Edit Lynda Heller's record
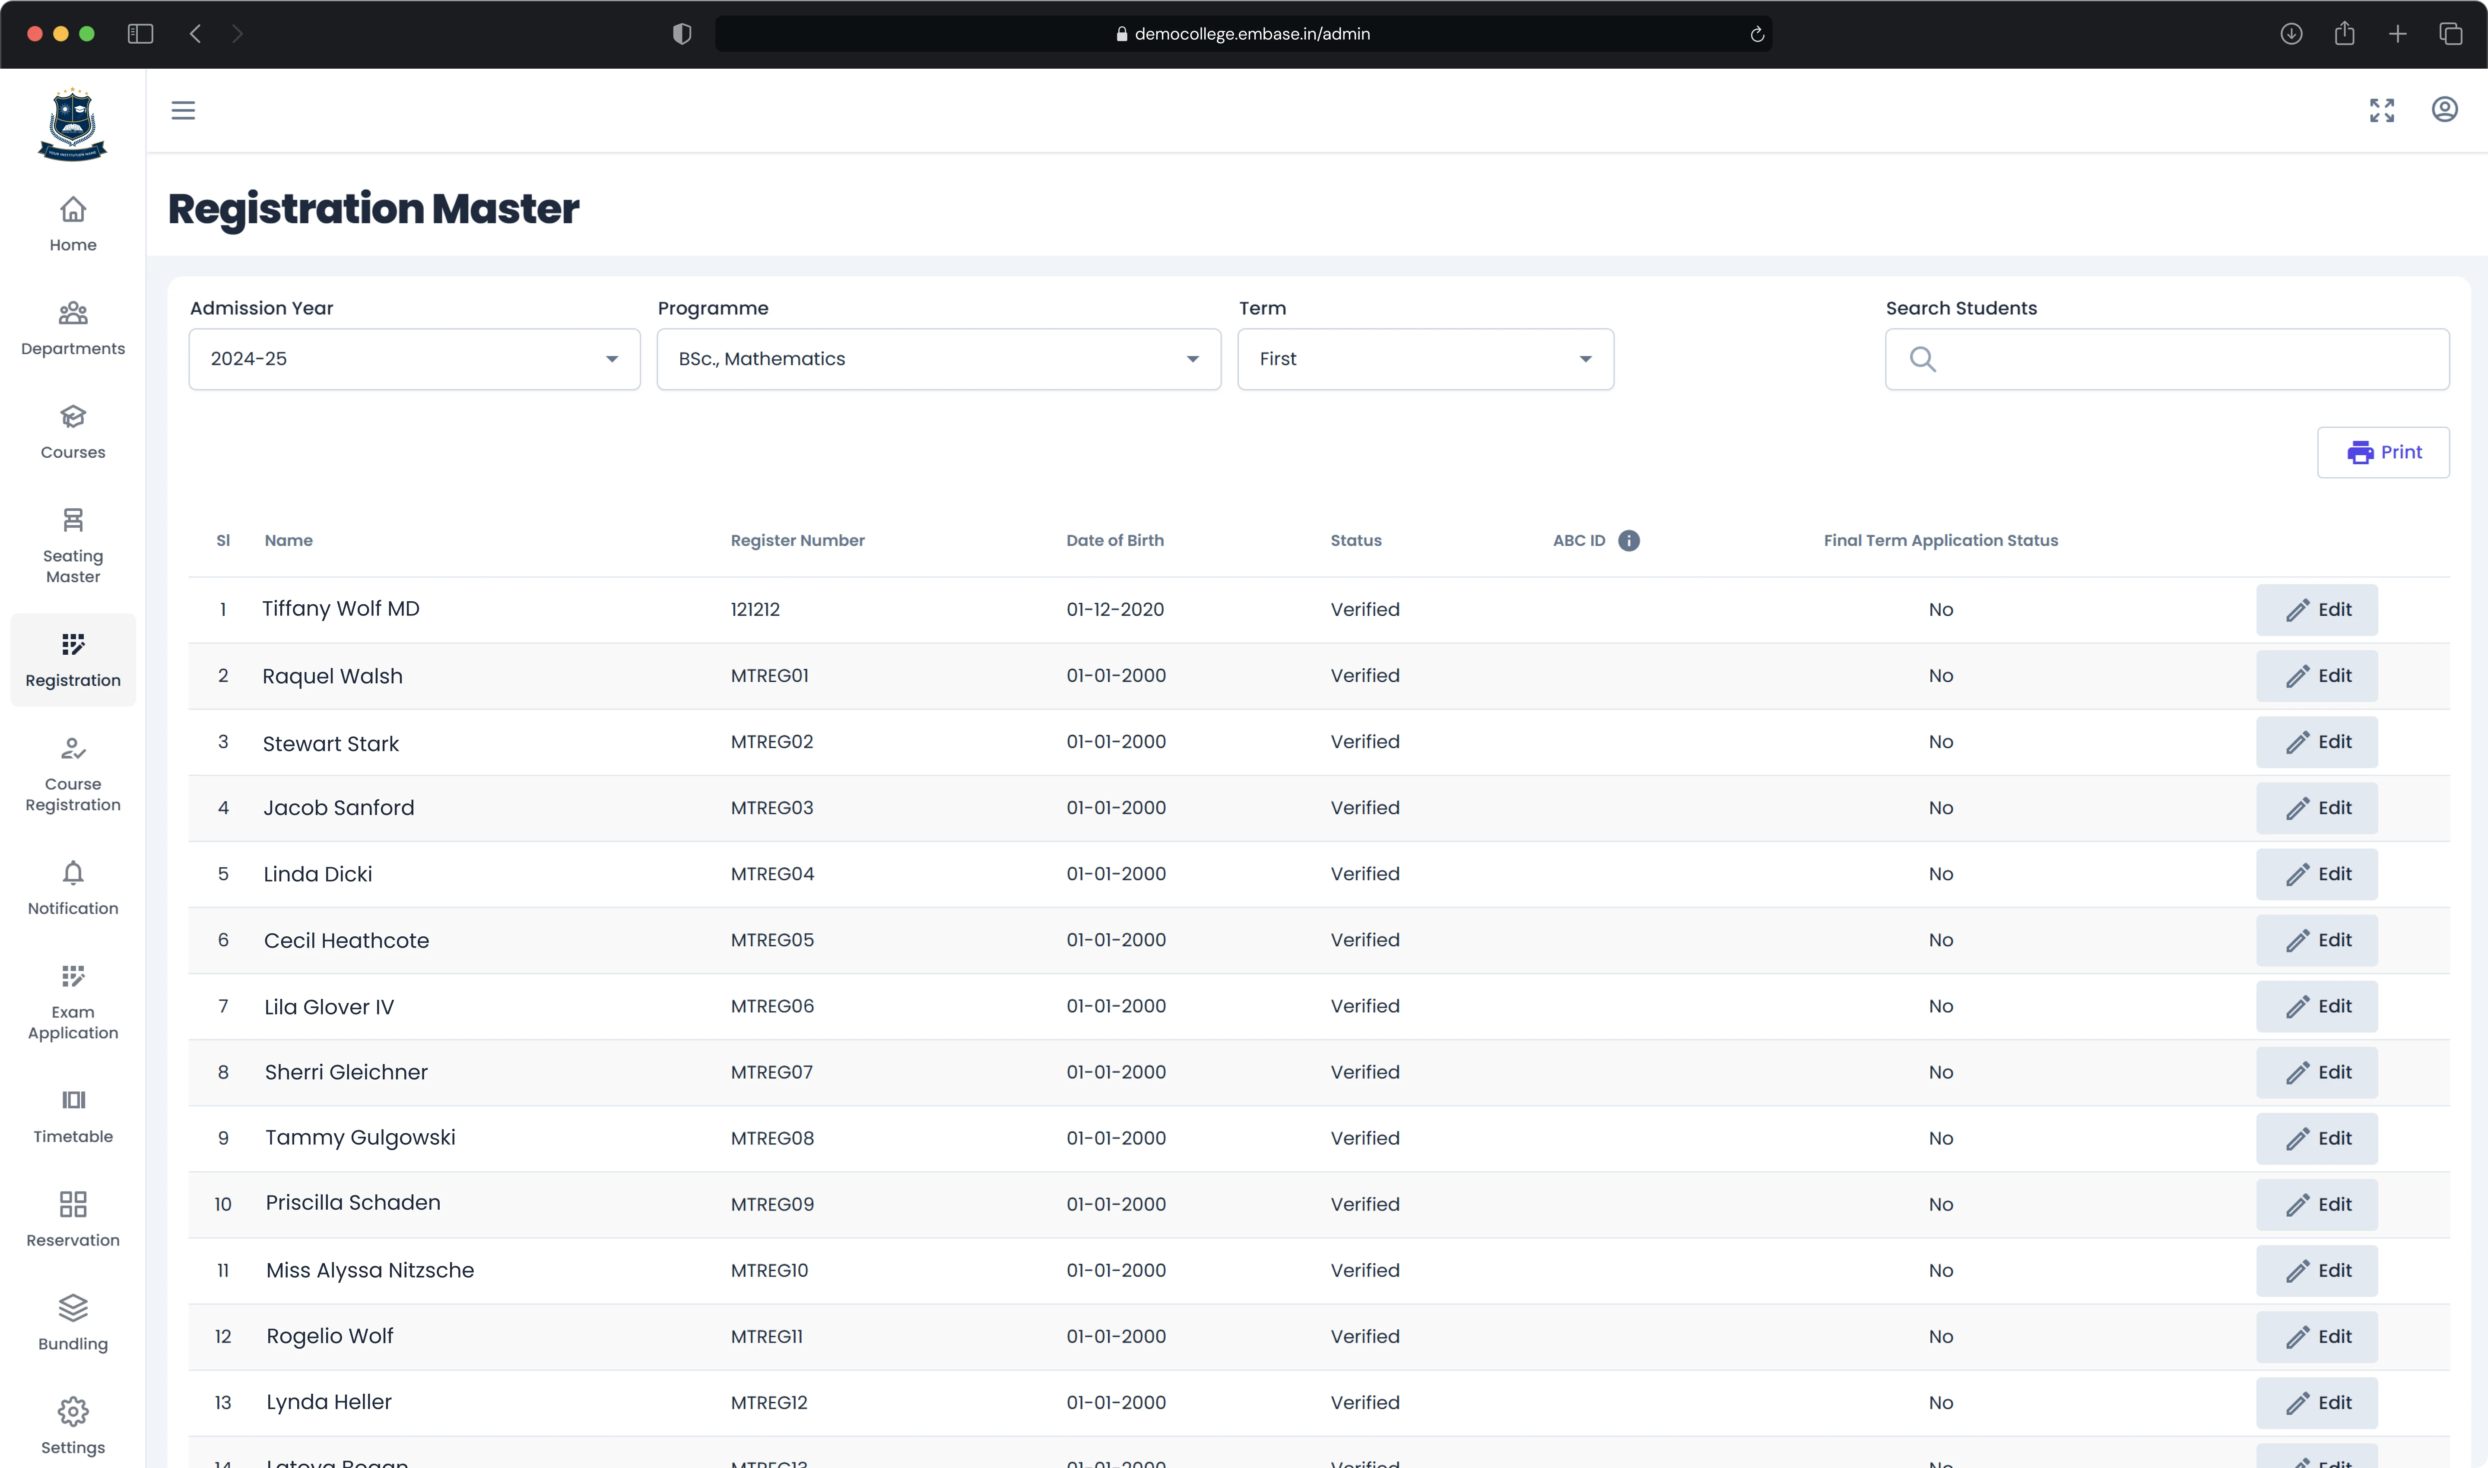 point(2317,1403)
